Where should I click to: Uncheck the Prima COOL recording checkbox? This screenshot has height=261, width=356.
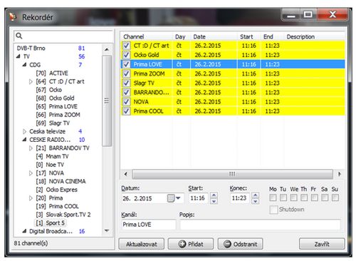point(126,111)
